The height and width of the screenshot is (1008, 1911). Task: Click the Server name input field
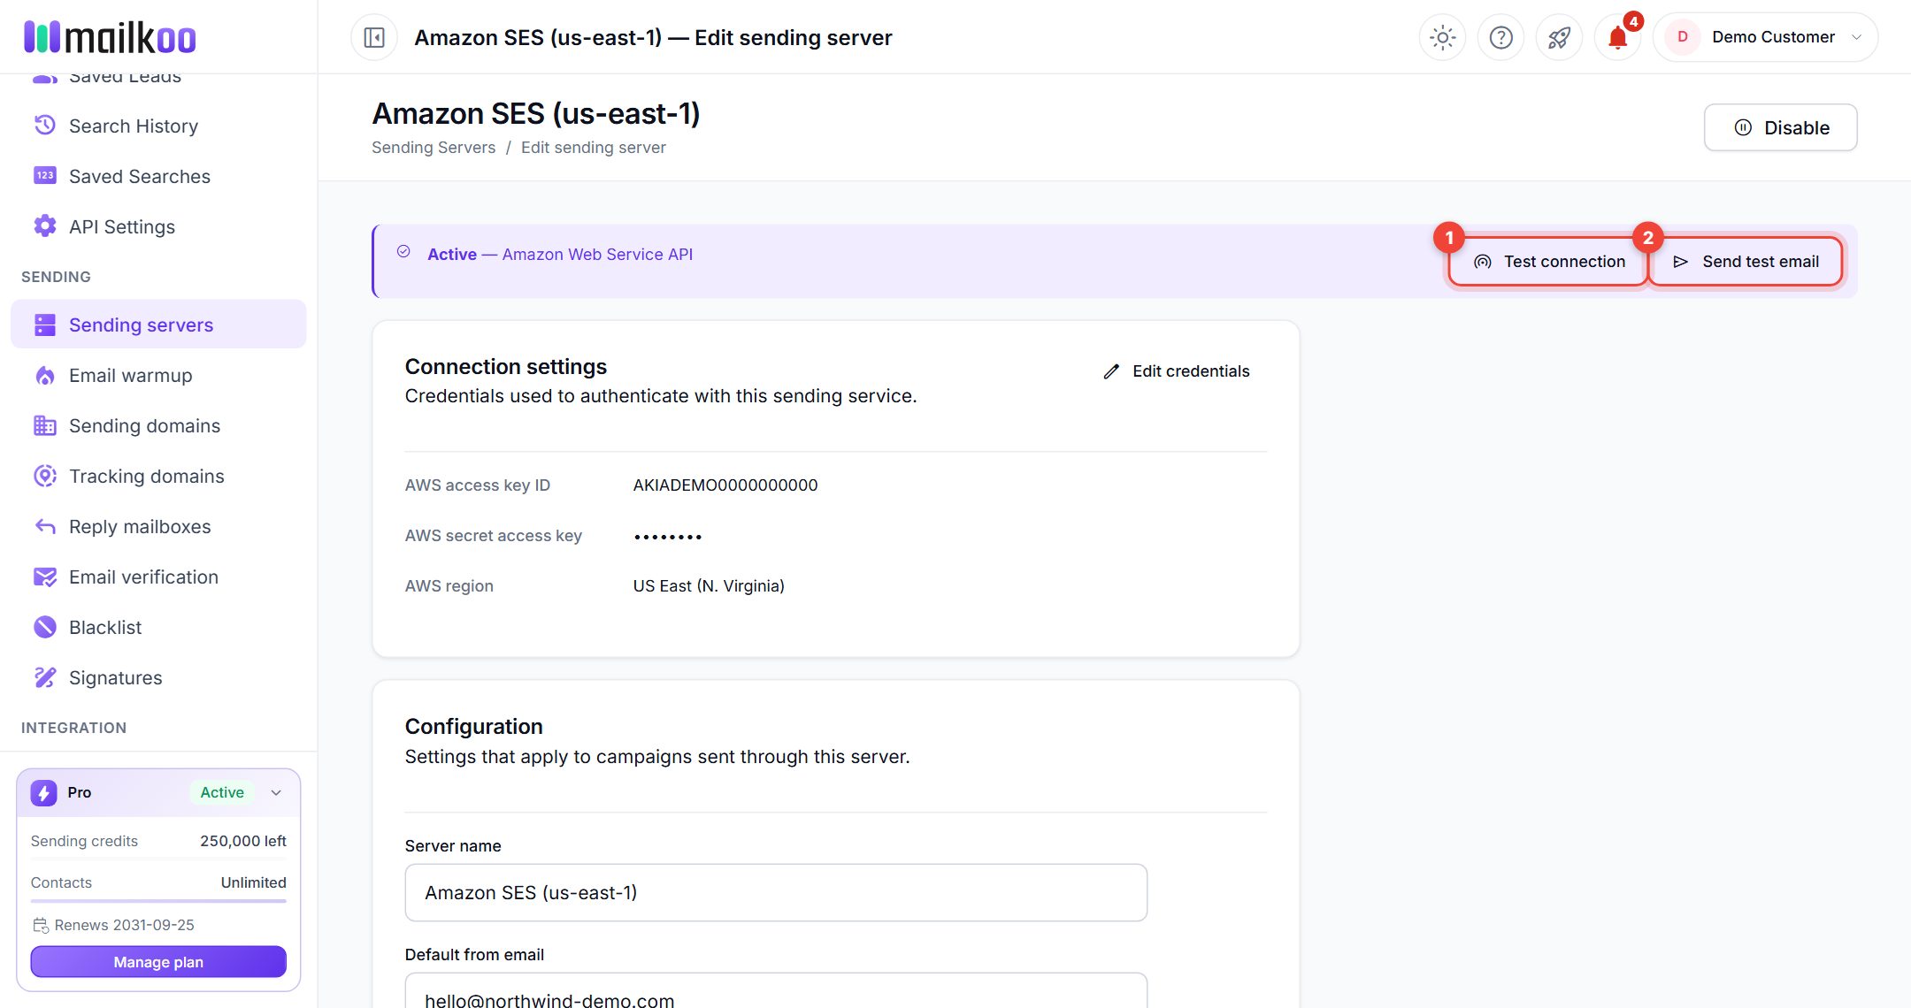(776, 893)
